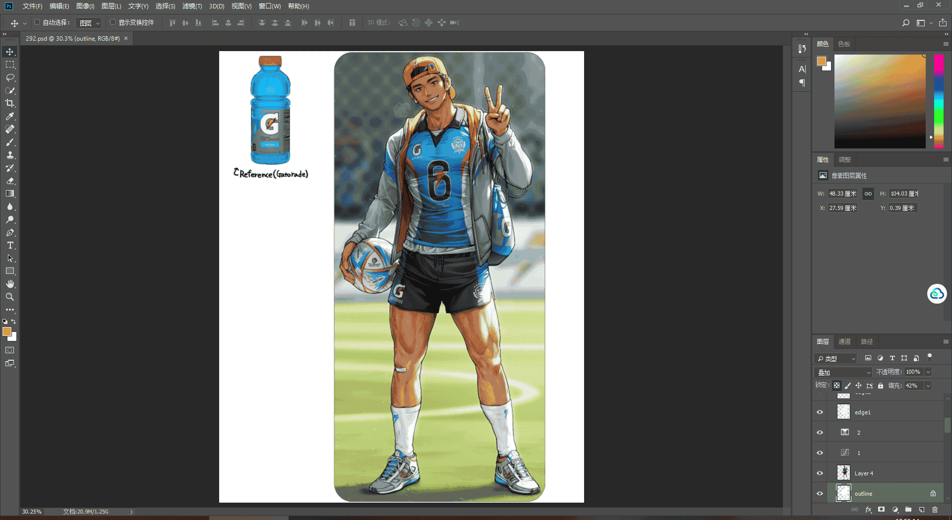This screenshot has width=952, height=520.
Task: Select the Clone Stamp tool
Action: click(10, 155)
